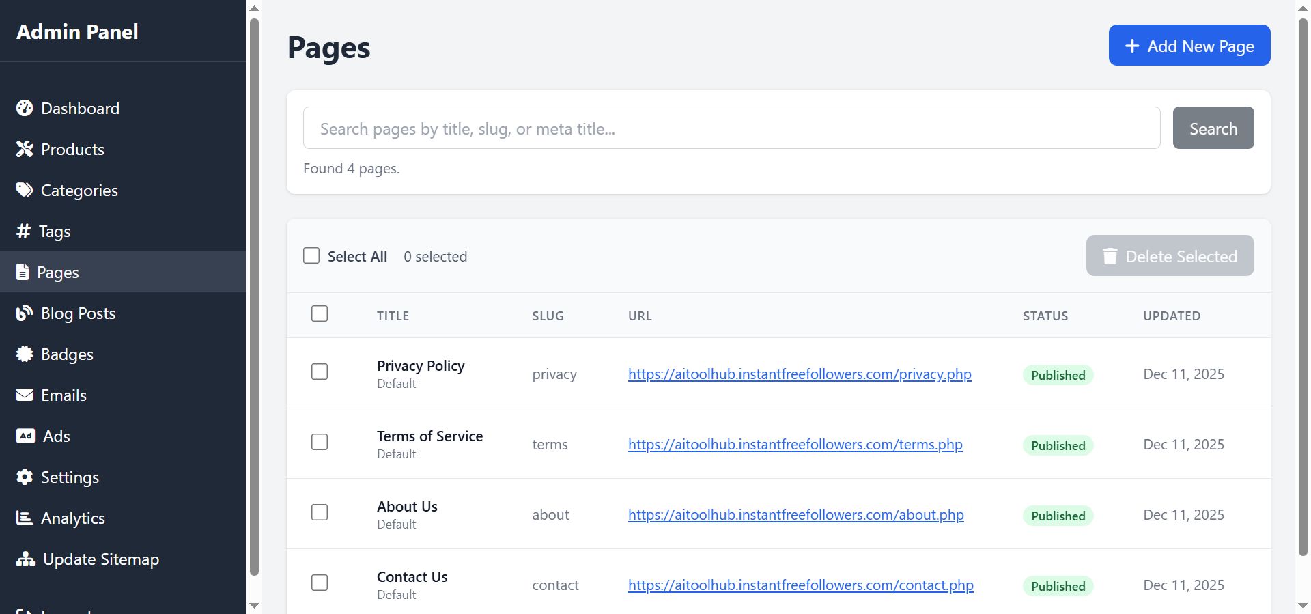Select the About Us row checkbox
1311x614 pixels.
(x=320, y=513)
